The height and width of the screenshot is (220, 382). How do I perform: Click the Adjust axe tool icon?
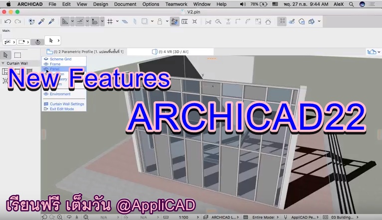click(218, 21)
